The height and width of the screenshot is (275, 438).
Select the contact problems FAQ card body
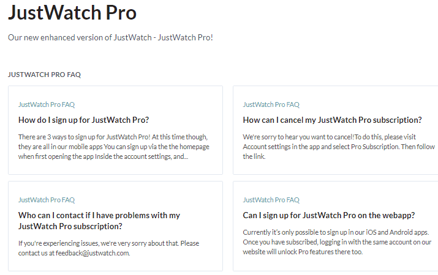point(115,226)
